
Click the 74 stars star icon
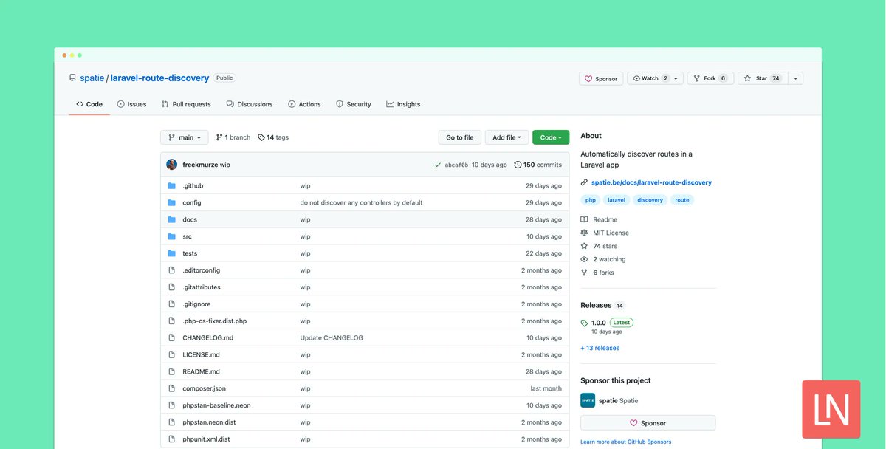click(585, 246)
